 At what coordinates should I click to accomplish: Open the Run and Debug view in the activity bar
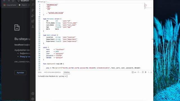click(x=33, y=16)
